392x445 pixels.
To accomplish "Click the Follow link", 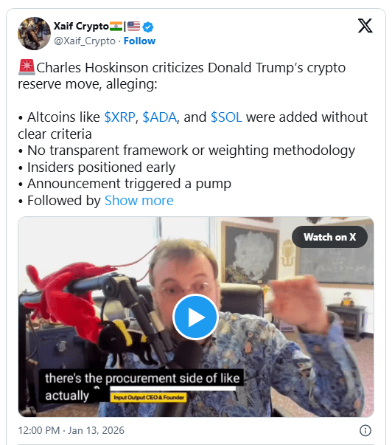I will click(x=139, y=41).
